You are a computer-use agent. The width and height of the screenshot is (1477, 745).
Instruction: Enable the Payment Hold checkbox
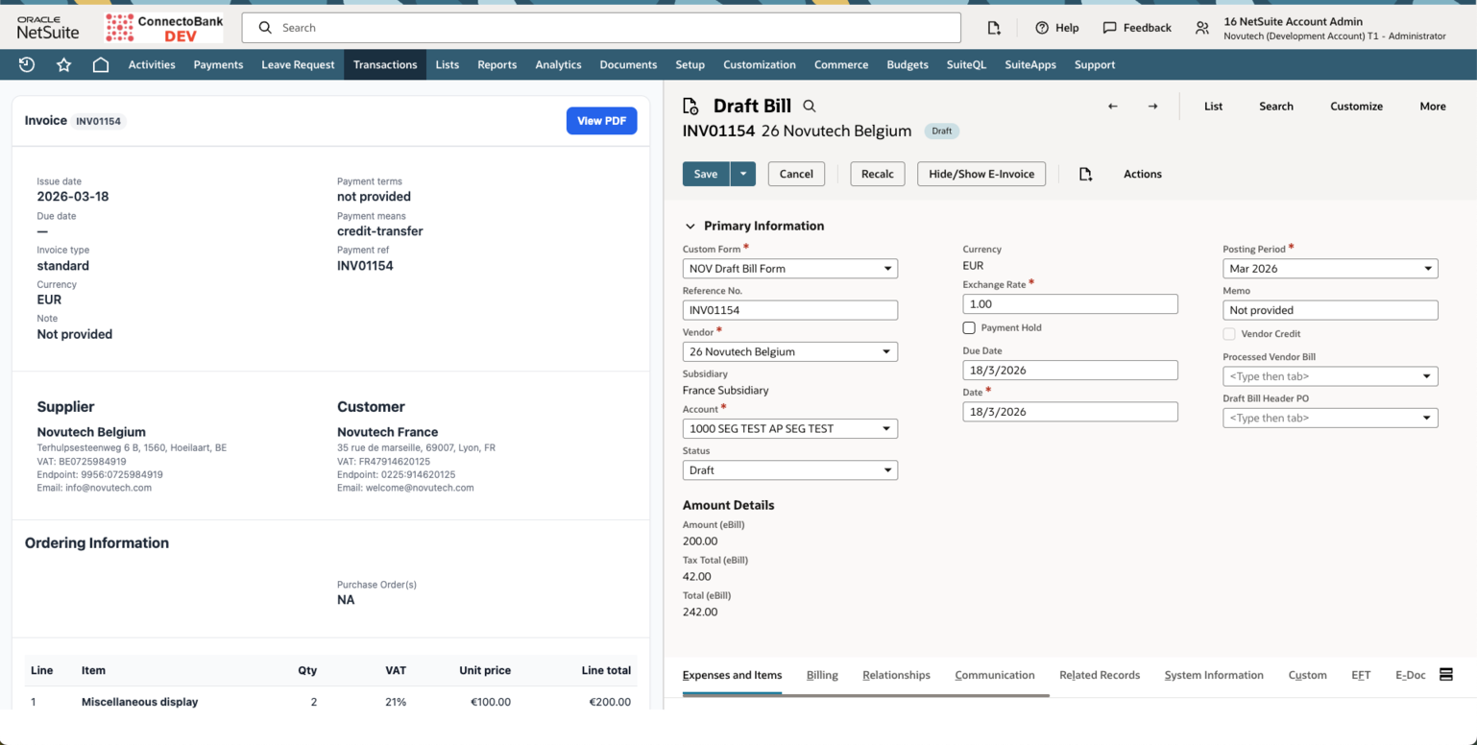[x=969, y=327]
